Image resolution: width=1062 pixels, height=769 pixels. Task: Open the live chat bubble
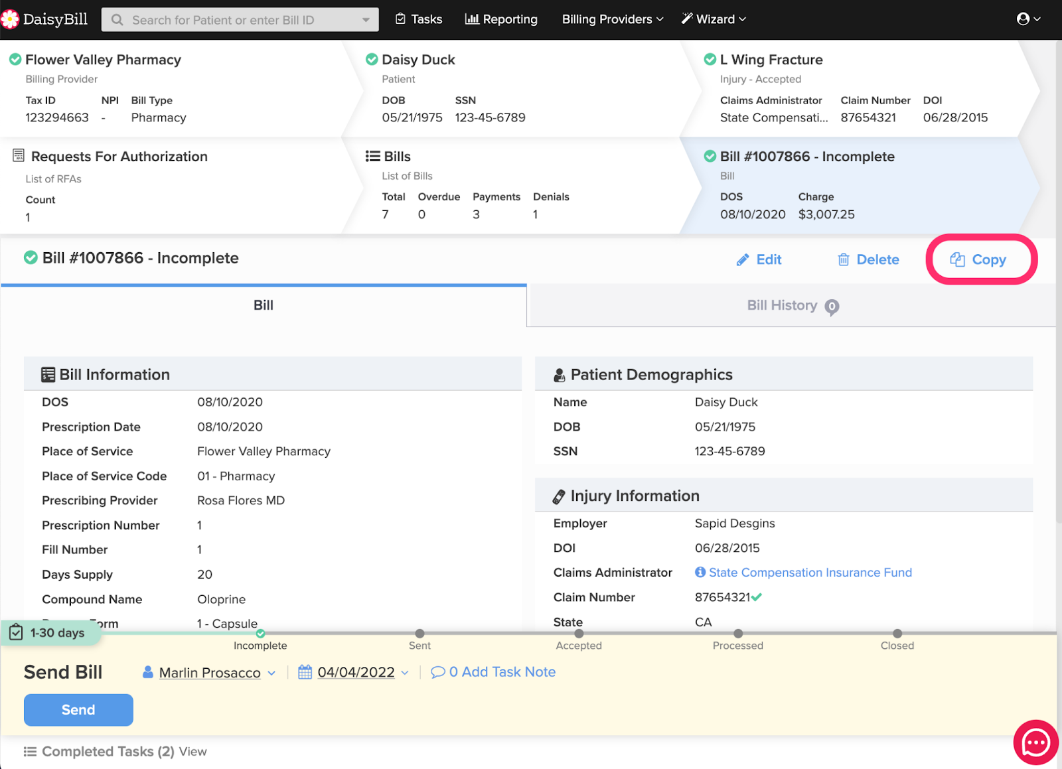pyautogui.click(x=1035, y=742)
